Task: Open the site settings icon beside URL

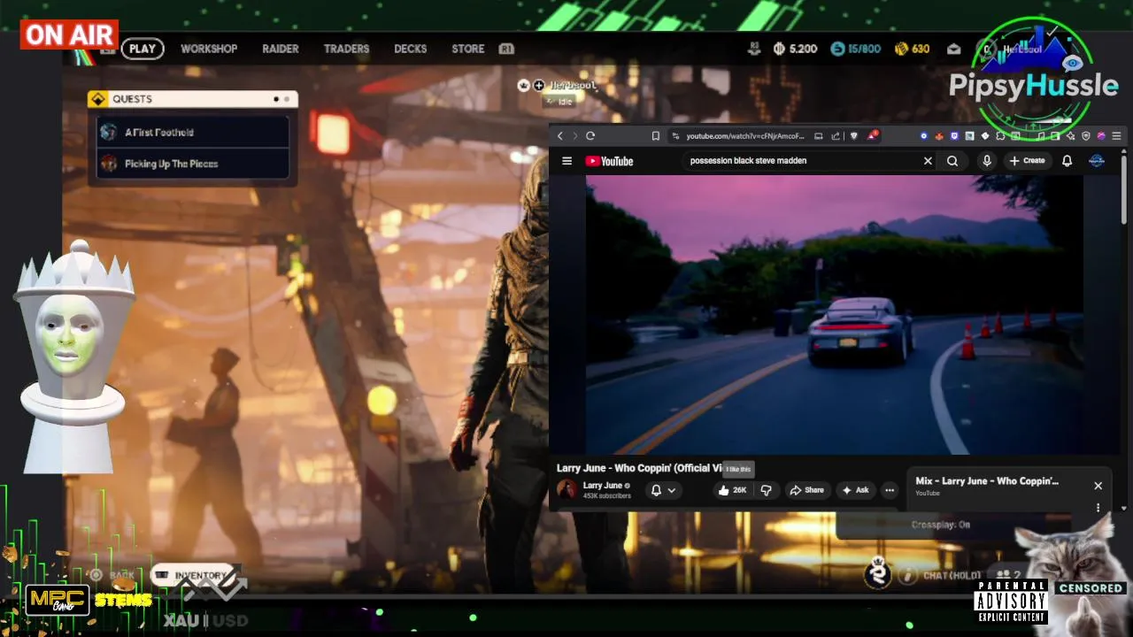Action: coord(676,136)
